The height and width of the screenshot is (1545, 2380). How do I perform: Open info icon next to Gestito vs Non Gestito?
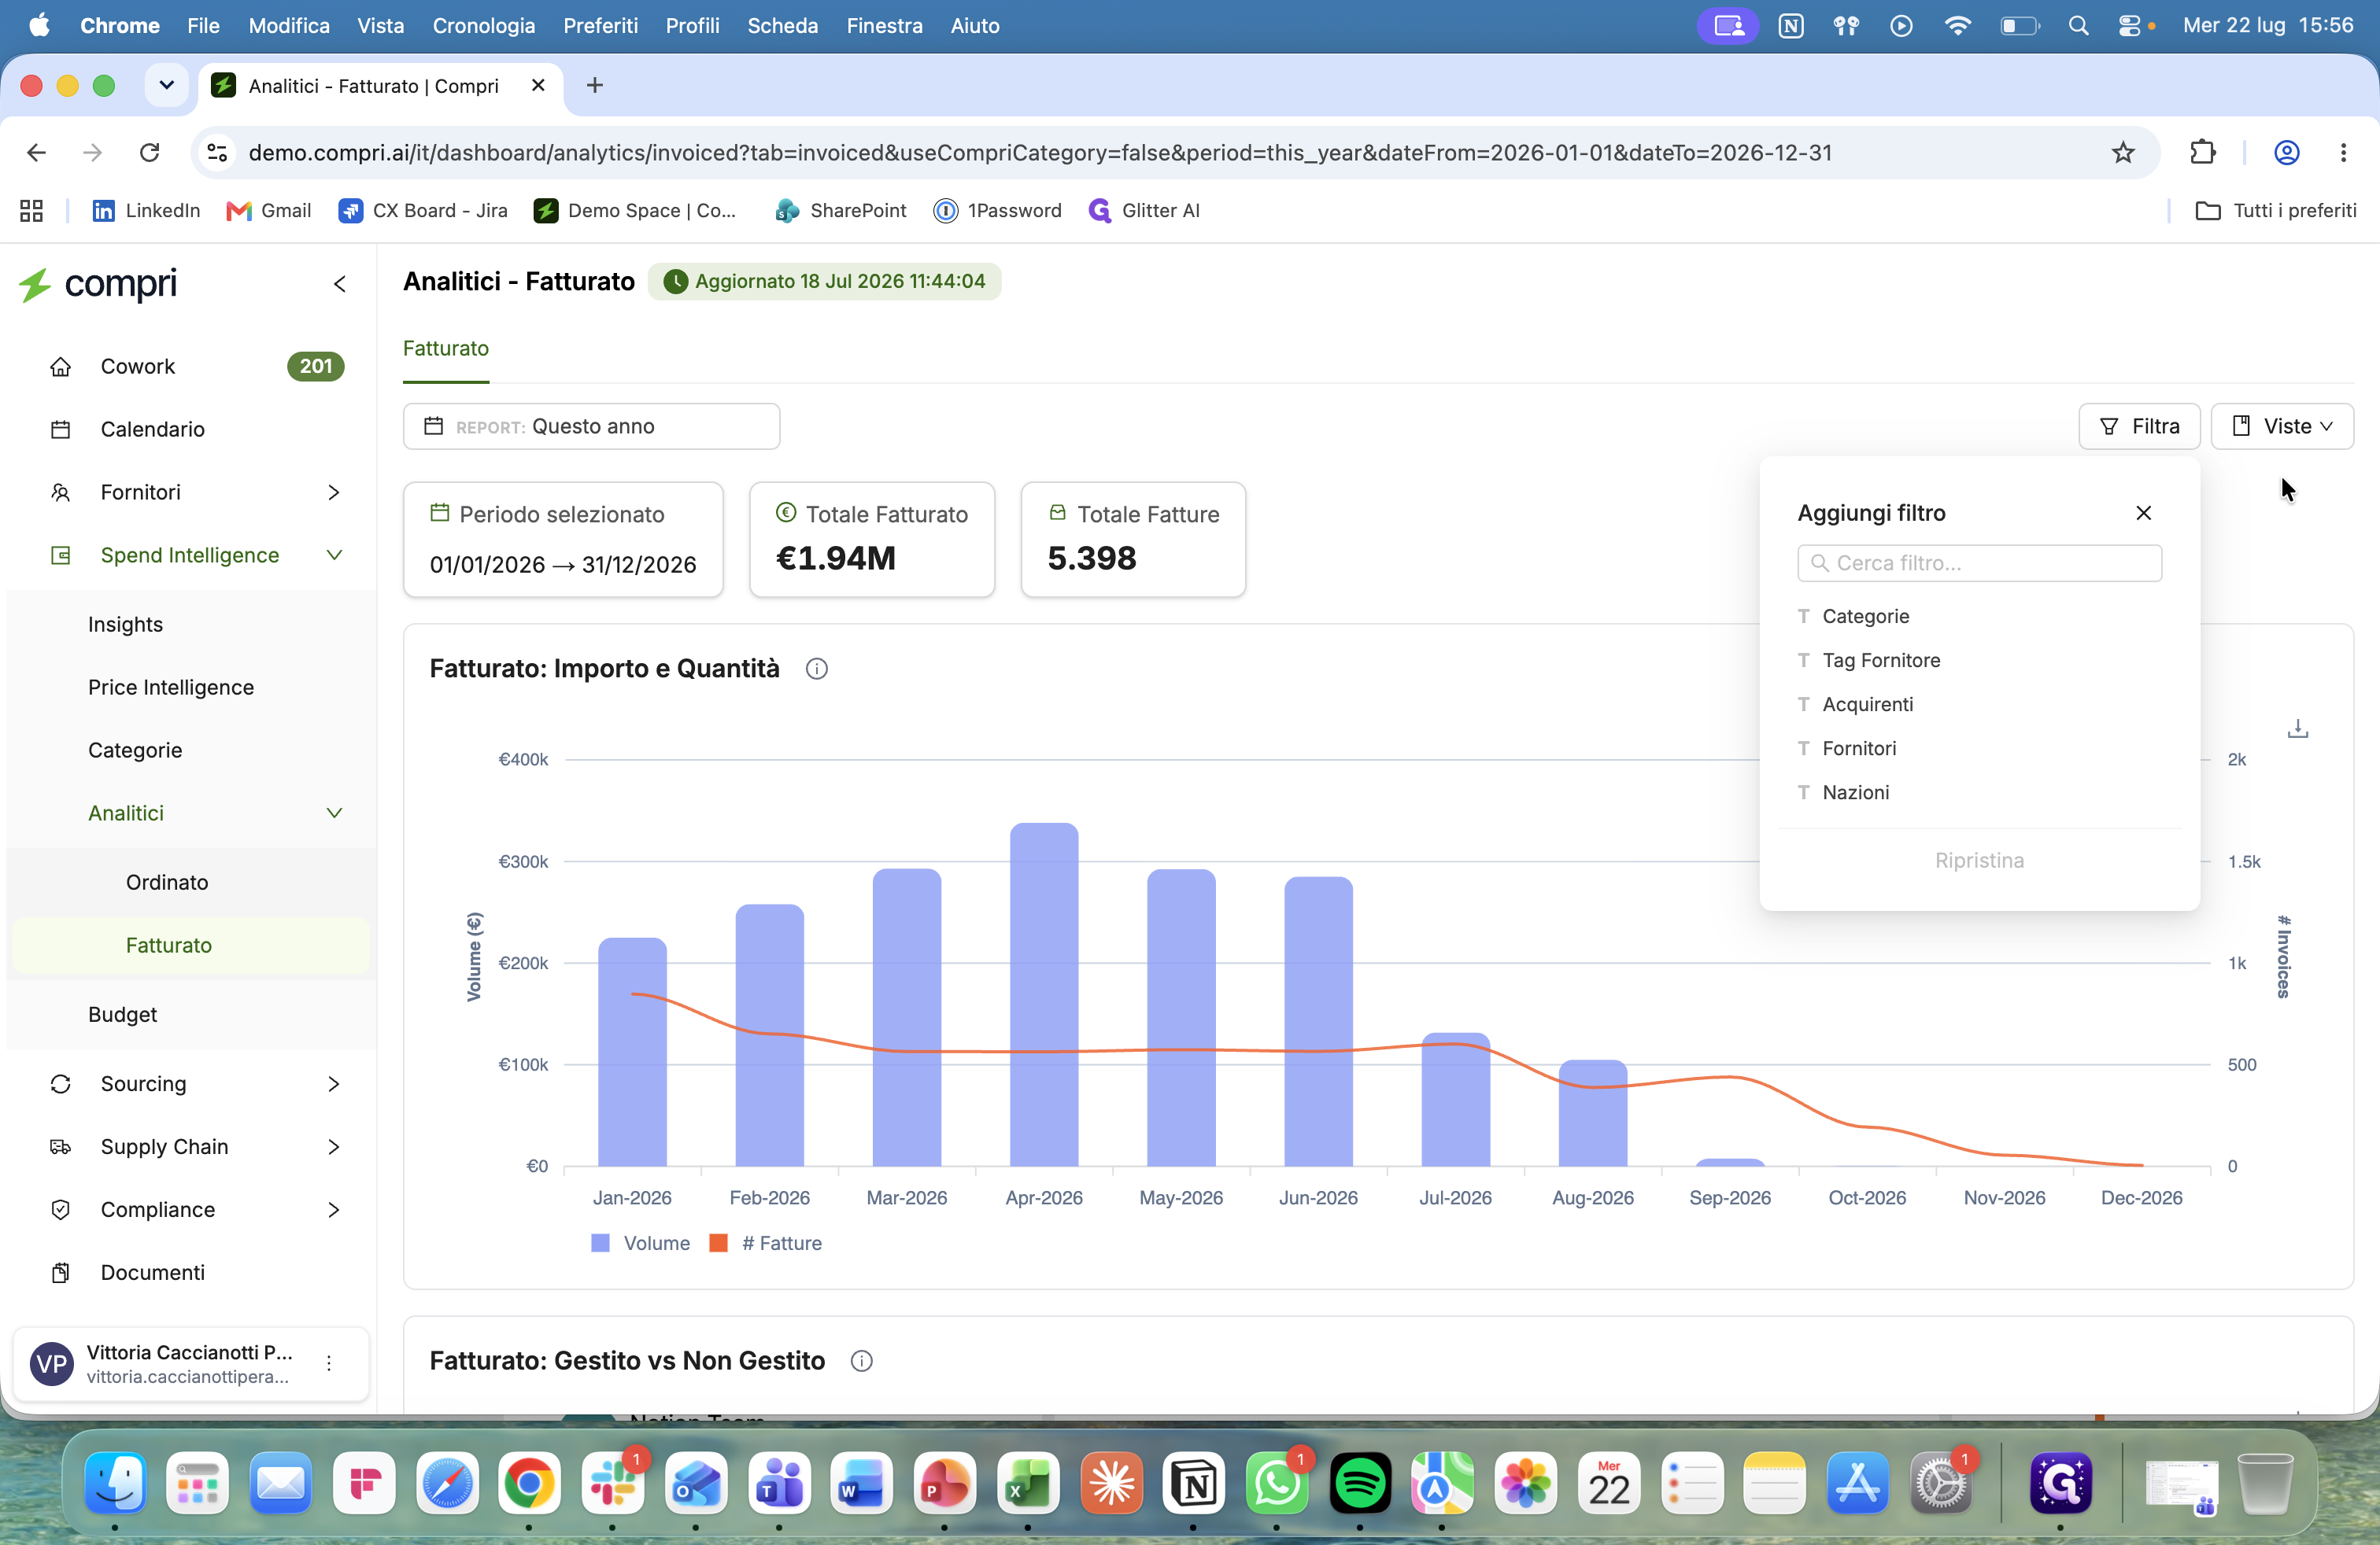861,1361
